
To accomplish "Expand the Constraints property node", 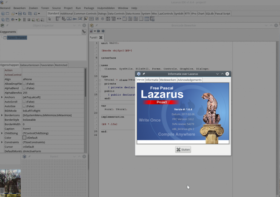I will (x=2, y=142).
